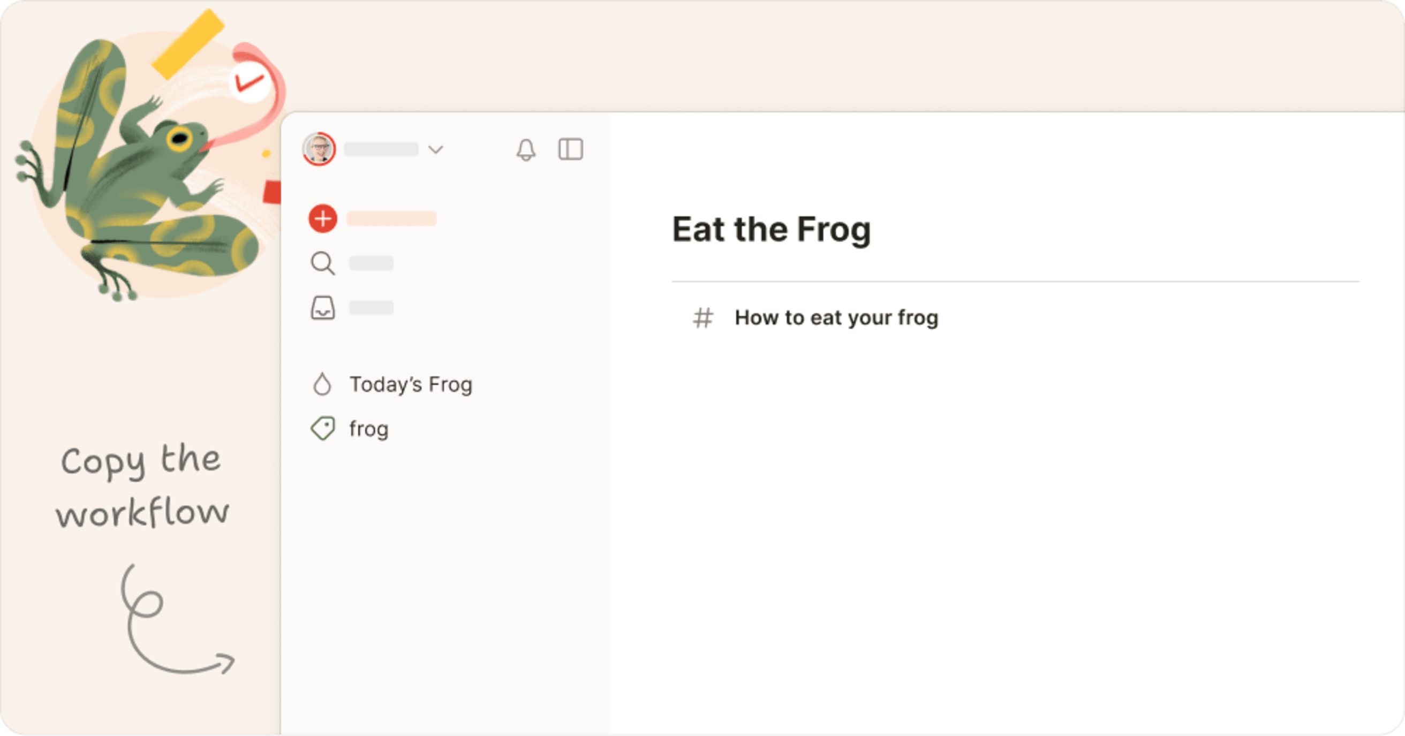Click the Eat the Frog heading
The image size is (1405, 736).
(x=771, y=229)
